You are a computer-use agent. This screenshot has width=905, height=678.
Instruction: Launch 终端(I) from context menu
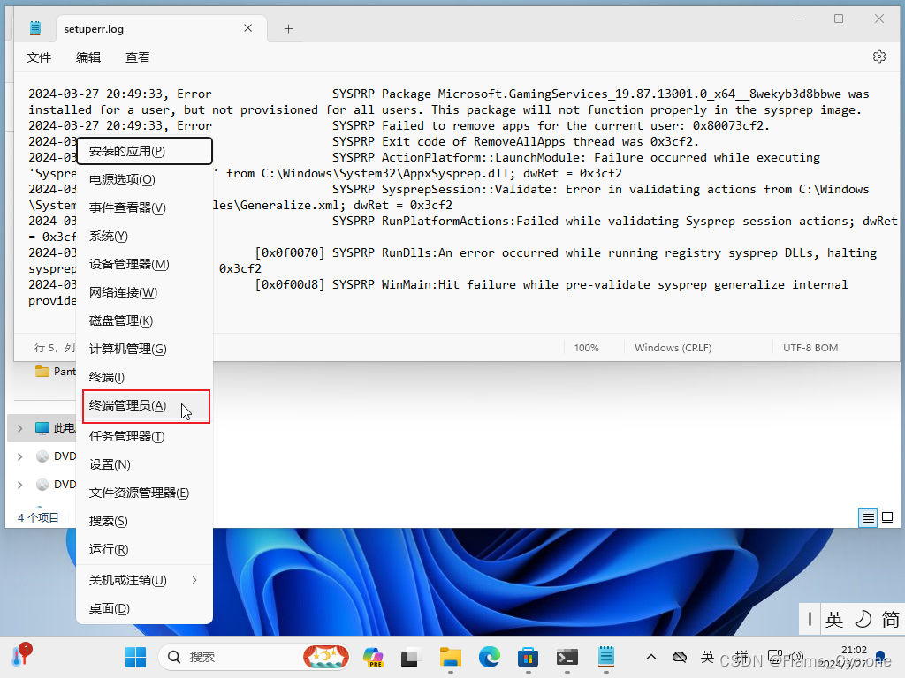coord(144,377)
